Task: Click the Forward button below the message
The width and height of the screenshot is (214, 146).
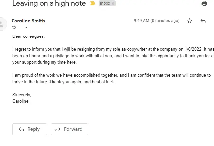Action: tap(69, 129)
